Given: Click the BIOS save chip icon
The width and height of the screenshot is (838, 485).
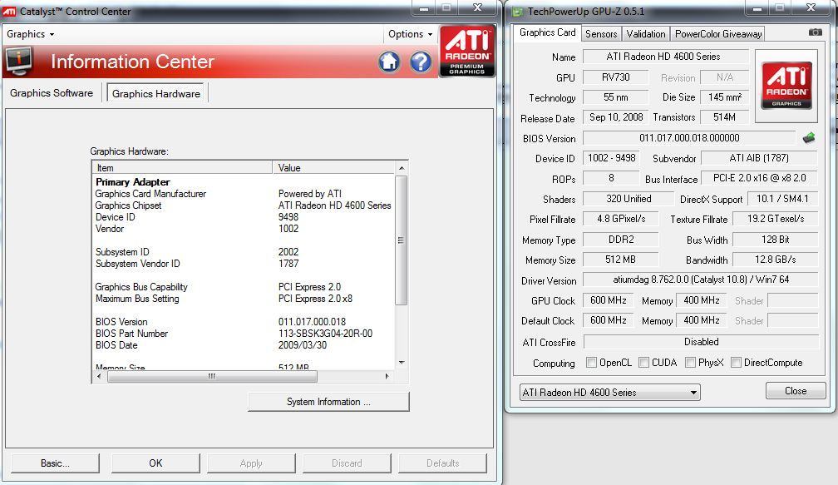Looking at the screenshot, I should click(x=809, y=138).
